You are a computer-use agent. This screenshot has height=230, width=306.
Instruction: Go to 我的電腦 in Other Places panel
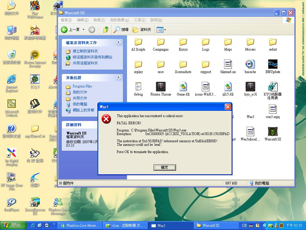coord(80,104)
